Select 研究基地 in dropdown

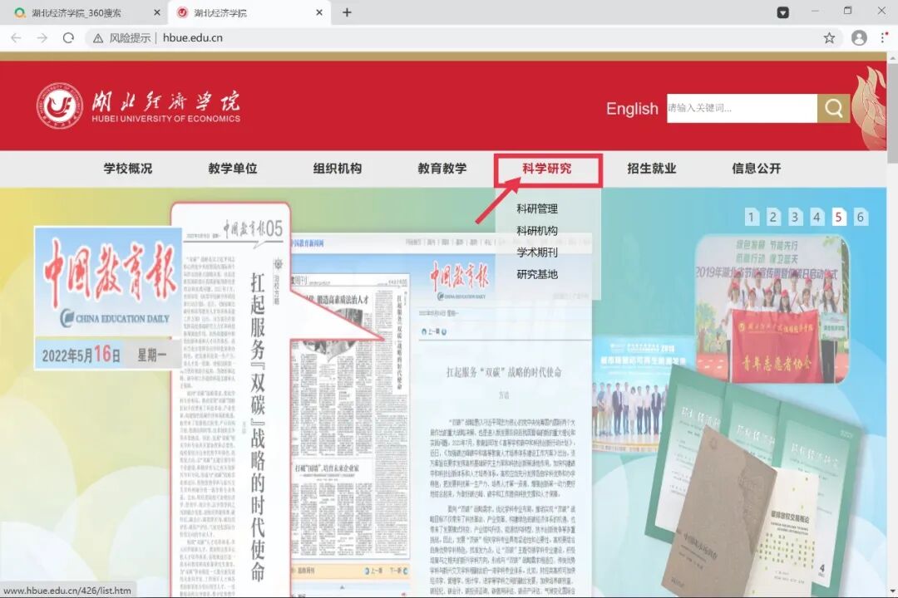tap(537, 274)
